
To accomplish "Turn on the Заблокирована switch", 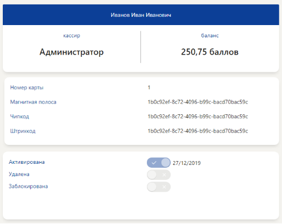I will point(159,187).
